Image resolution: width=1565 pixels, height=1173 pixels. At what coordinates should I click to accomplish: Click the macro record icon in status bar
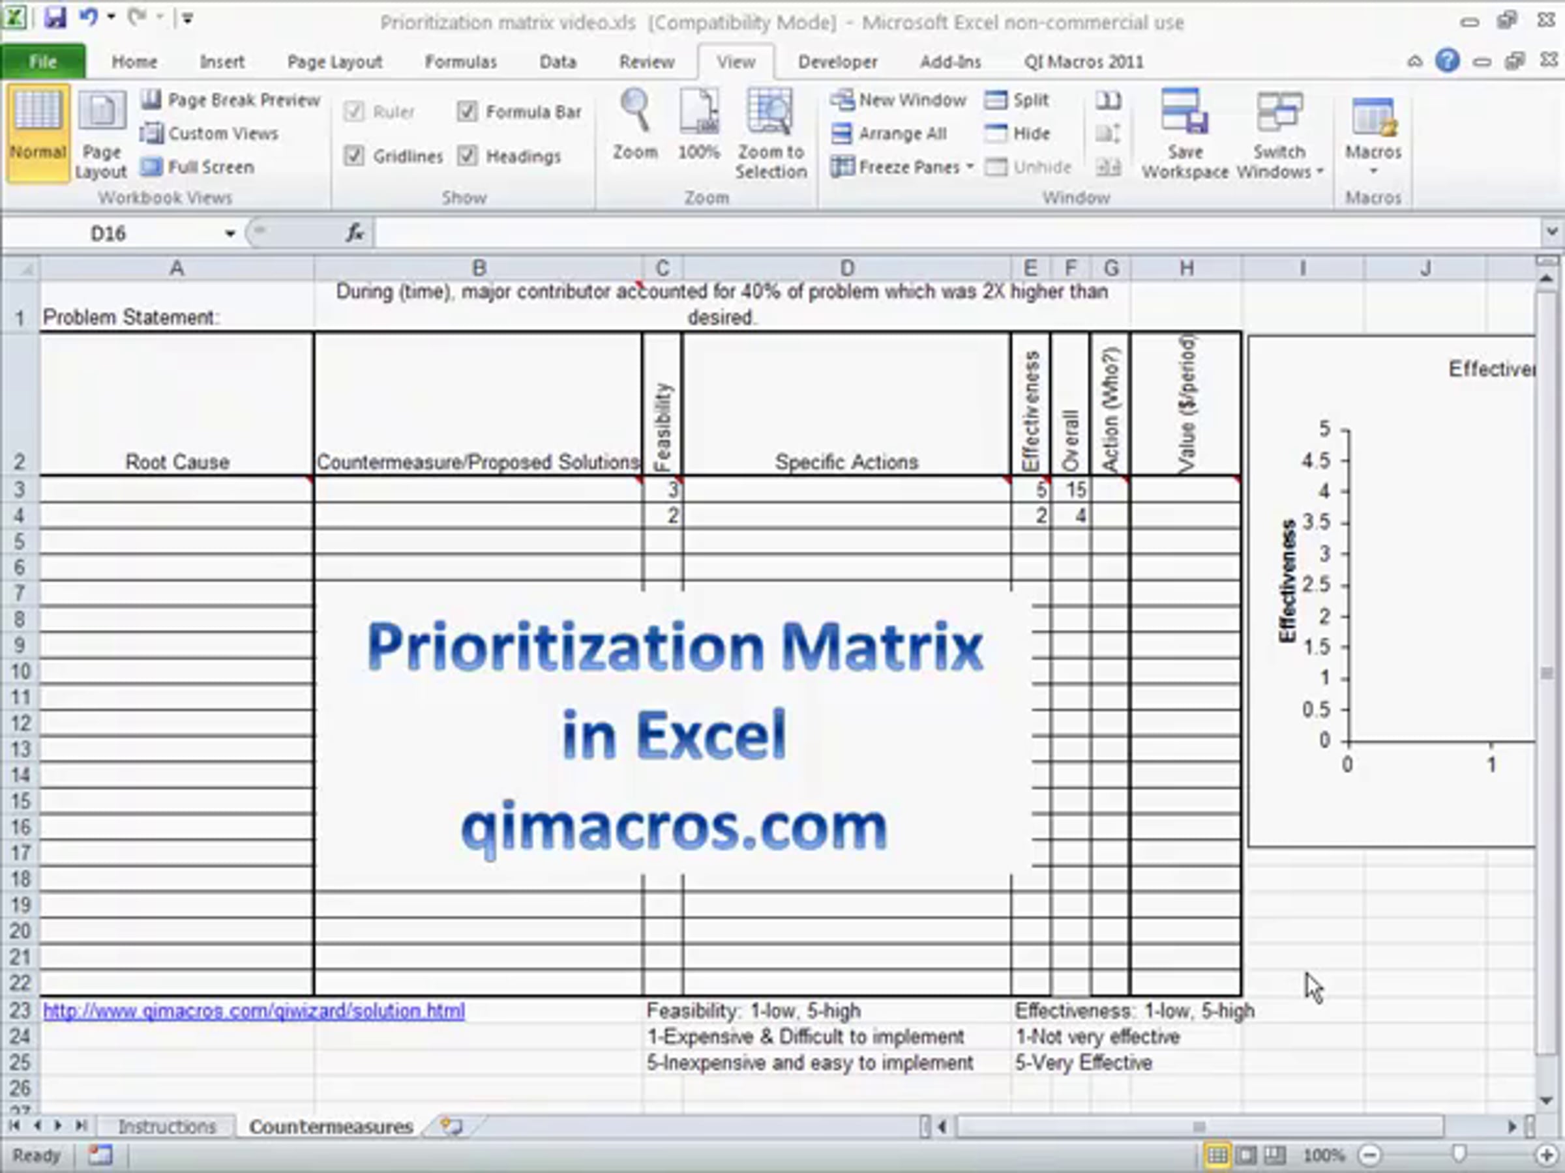[100, 1155]
